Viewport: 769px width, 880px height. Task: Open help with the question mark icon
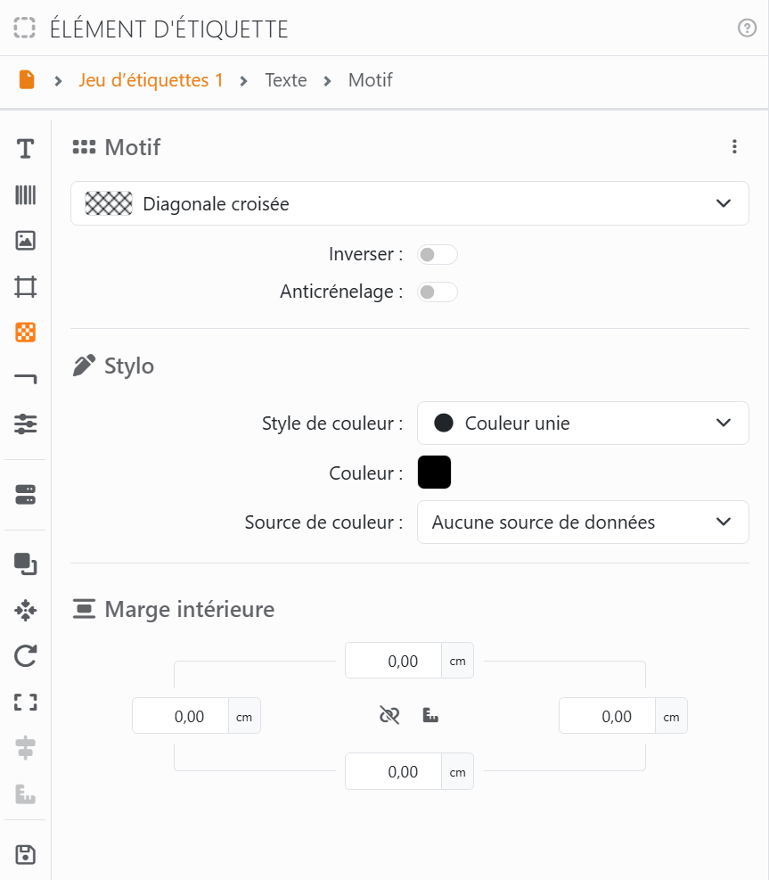[747, 28]
